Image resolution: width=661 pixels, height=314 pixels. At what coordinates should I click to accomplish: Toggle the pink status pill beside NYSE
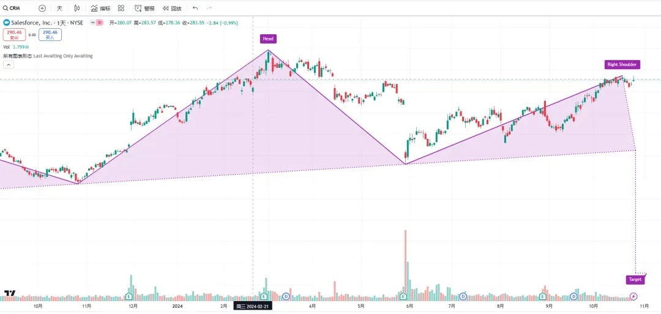coord(98,23)
